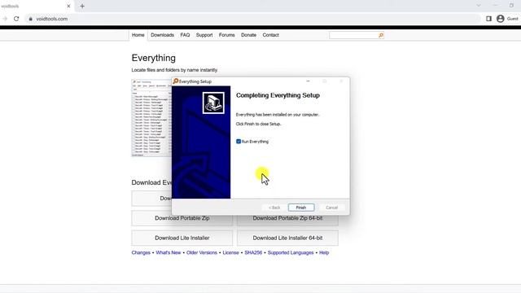Open the License link
Image resolution: width=521 pixels, height=293 pixels.
pyautogui.click(x=230, y=252)
